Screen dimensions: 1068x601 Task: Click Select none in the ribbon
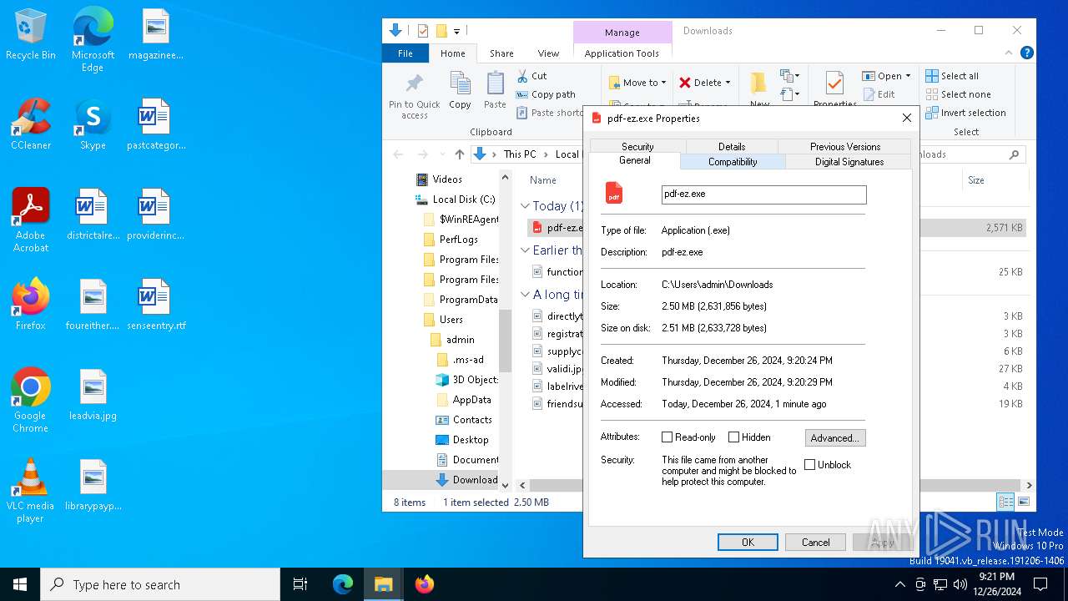958,94
